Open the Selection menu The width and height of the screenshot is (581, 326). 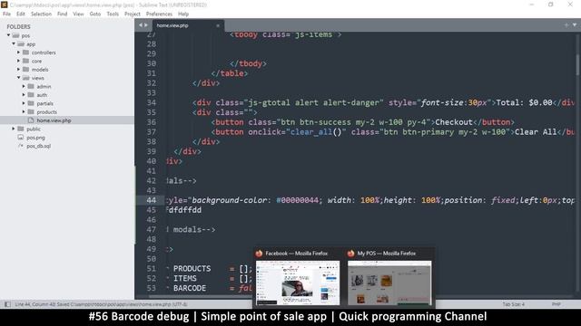click(x=41, y=14)
